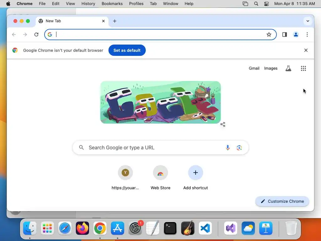Open the https://youar... shortcut
321x241 pixels.
click(x=125, y=178)
